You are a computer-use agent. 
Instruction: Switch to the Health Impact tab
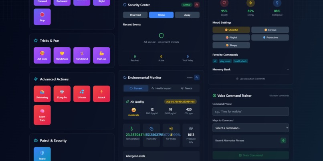161,88
